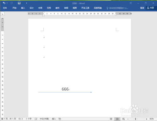Click the horizontal ruler at mark 20
Viewport: 157px width, 121px height.
click(x=80, y=14)
